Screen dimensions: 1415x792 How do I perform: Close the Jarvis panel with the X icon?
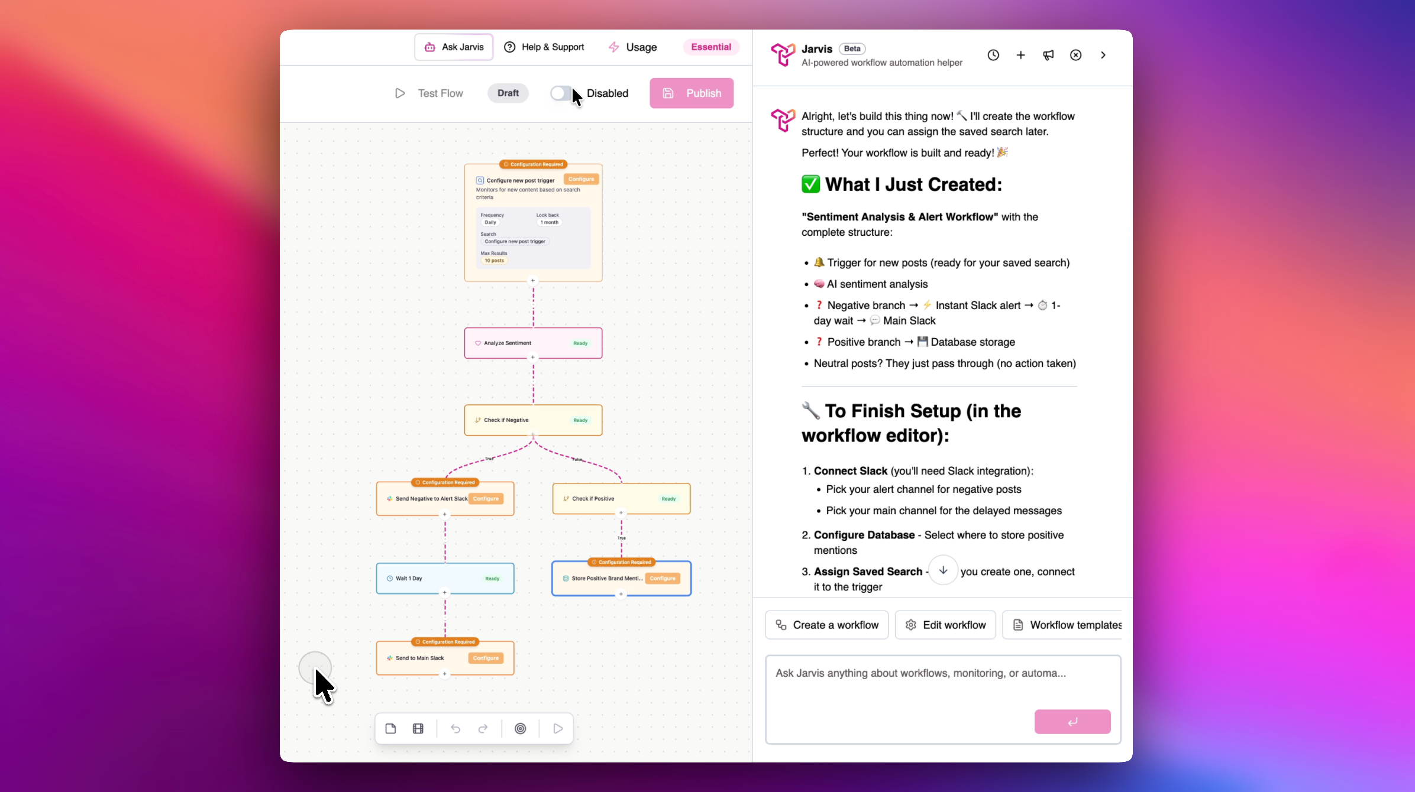[x=1075, y=55]
